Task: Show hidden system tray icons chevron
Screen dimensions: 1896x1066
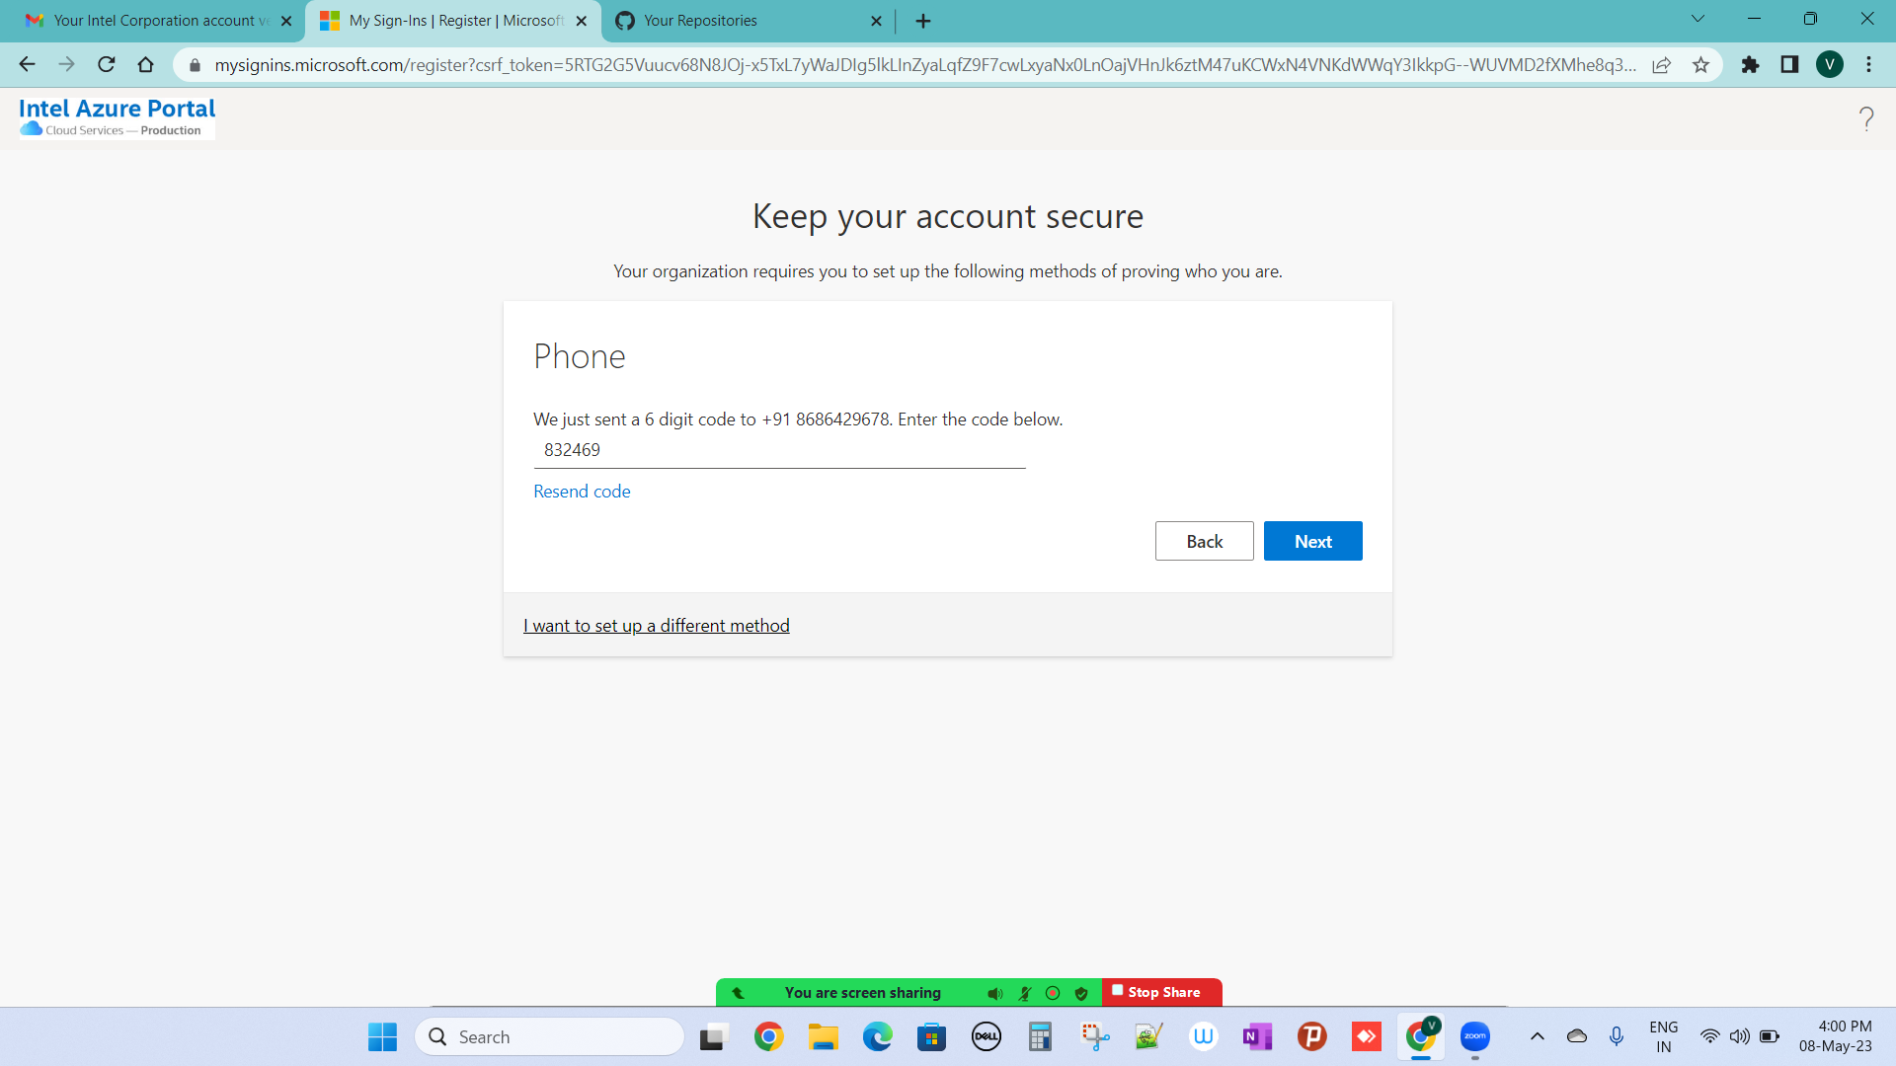Action: click(1537, 1036)
